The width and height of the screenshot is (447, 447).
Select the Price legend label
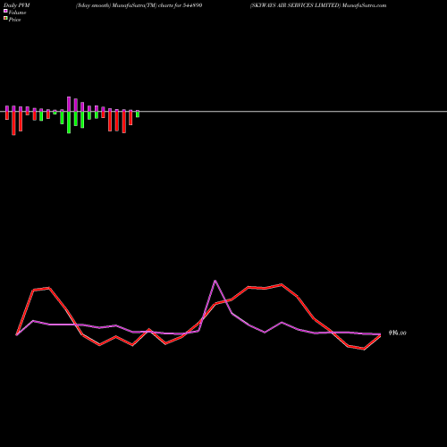pyautogui.click(x=14, y=20)
